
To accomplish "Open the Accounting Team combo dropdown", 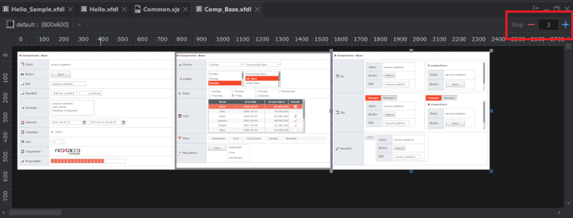I will coord(278,65).
